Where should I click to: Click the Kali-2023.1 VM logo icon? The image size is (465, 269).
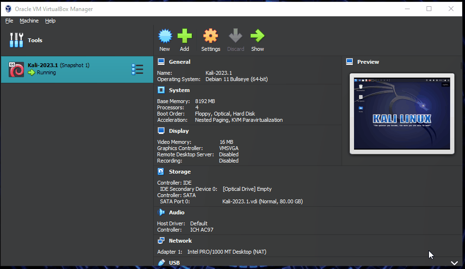(16, 70)
